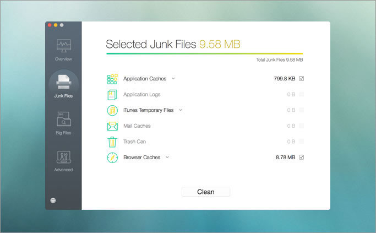Click the 799.8 KB size value

point(285,78)
